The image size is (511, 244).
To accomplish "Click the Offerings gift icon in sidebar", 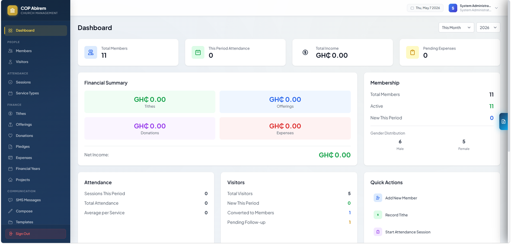I will coord(10,125).
